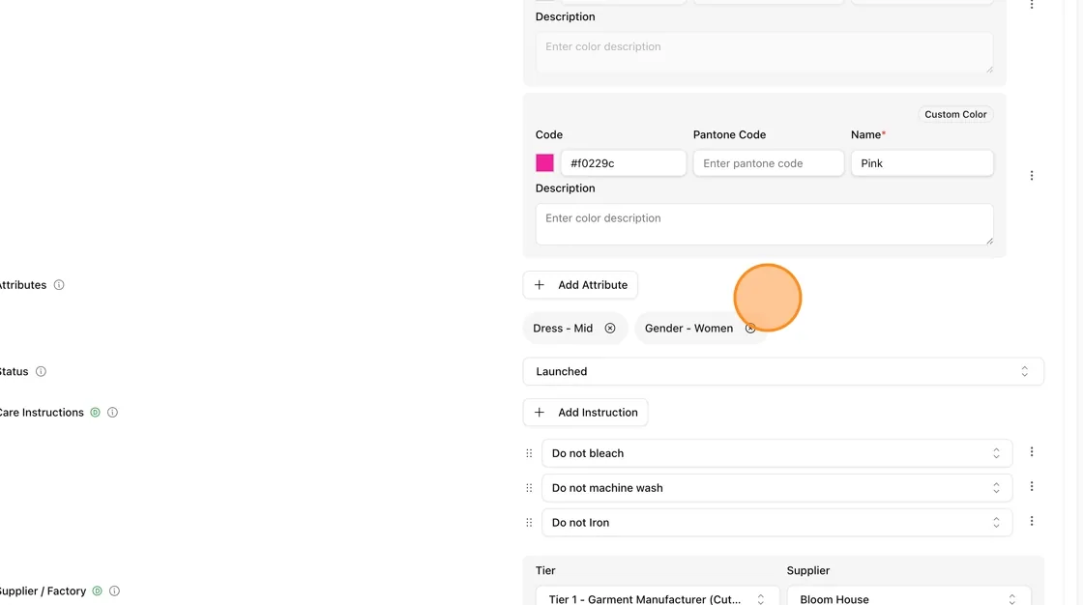Click the pink color swatch
The height and width of the screenshot is (605, 1083).
tap(545, 163)
